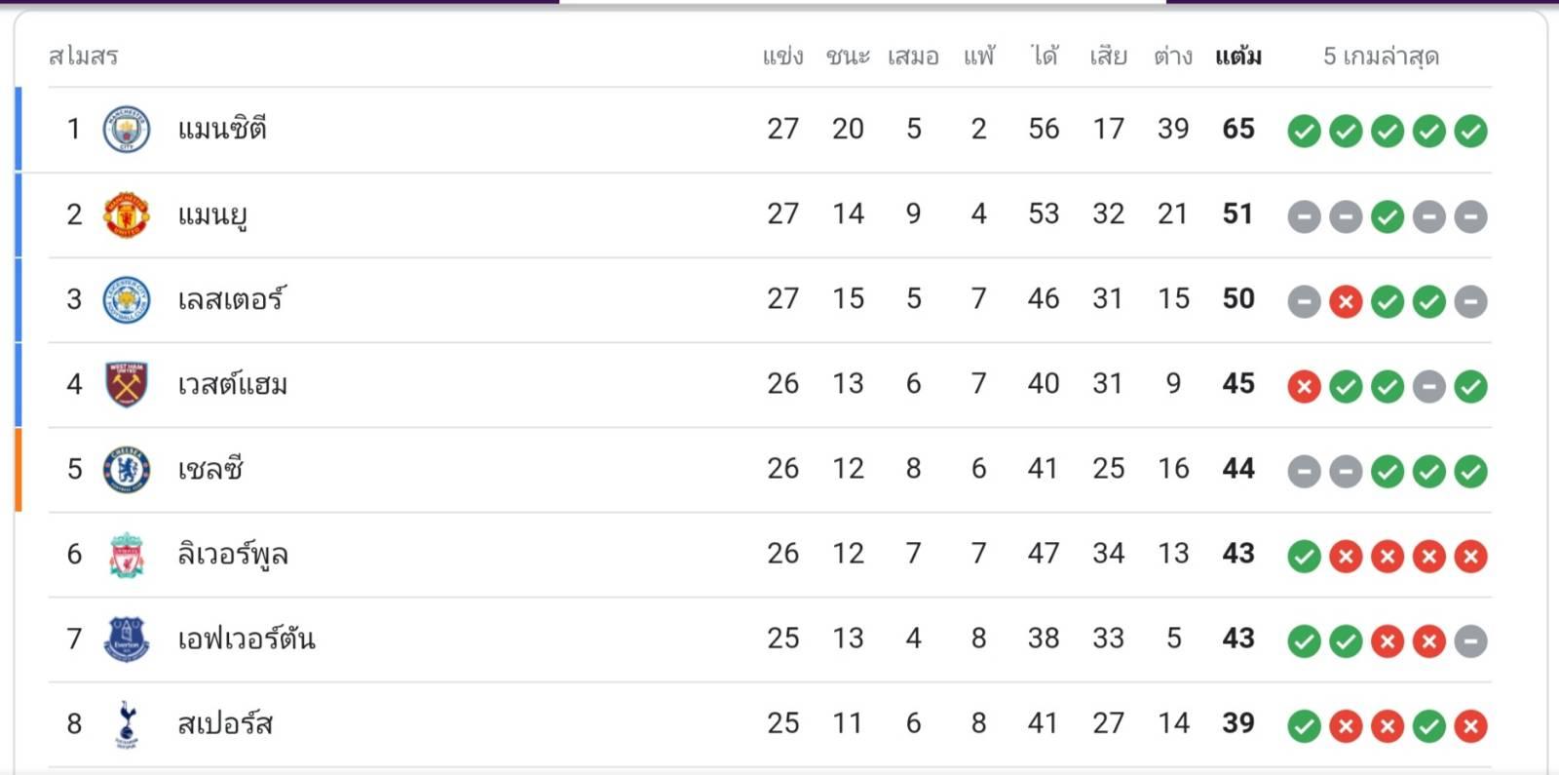Click Everton's grey draw result indicator

[x=1470, y=641]
